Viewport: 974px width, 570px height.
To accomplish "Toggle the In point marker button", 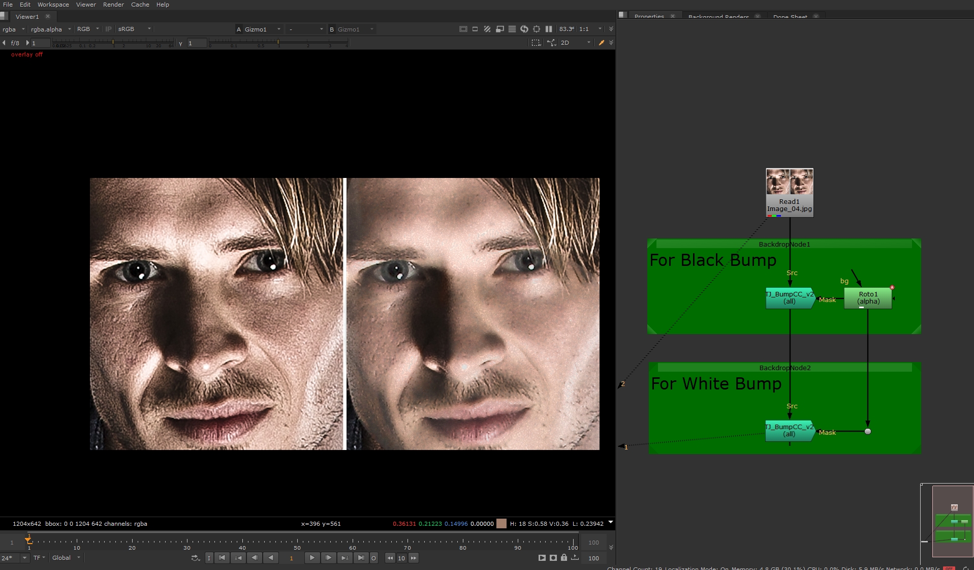I will pyautogui.click(x=209, y=558).
